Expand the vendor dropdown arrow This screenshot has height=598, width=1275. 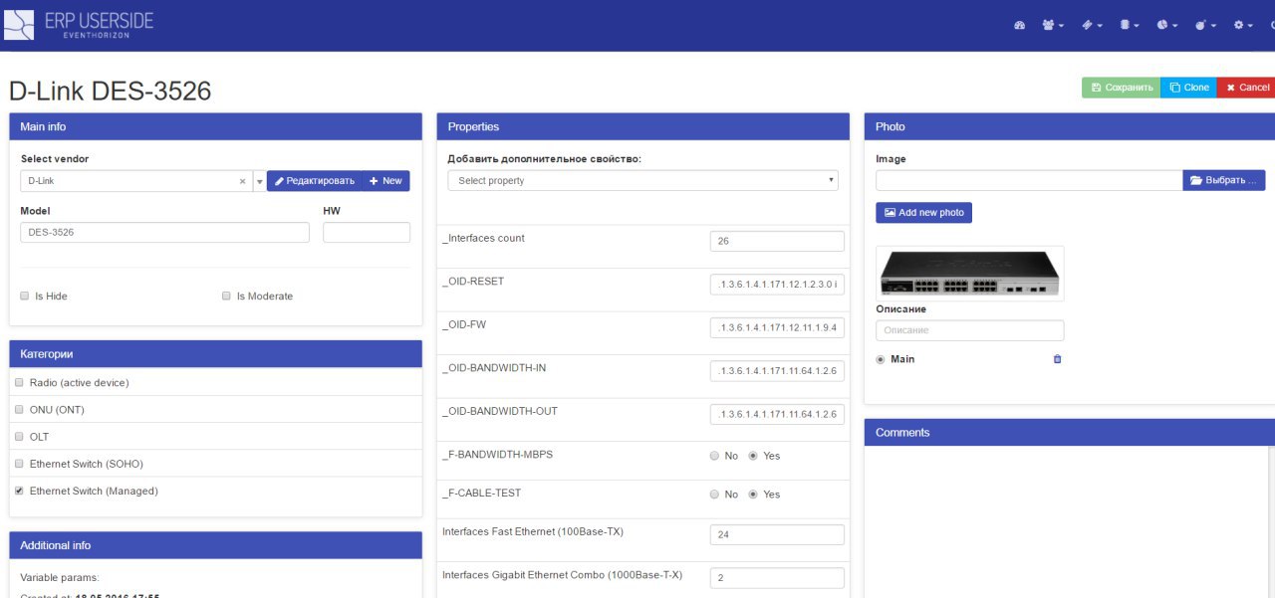click(259, 181)
